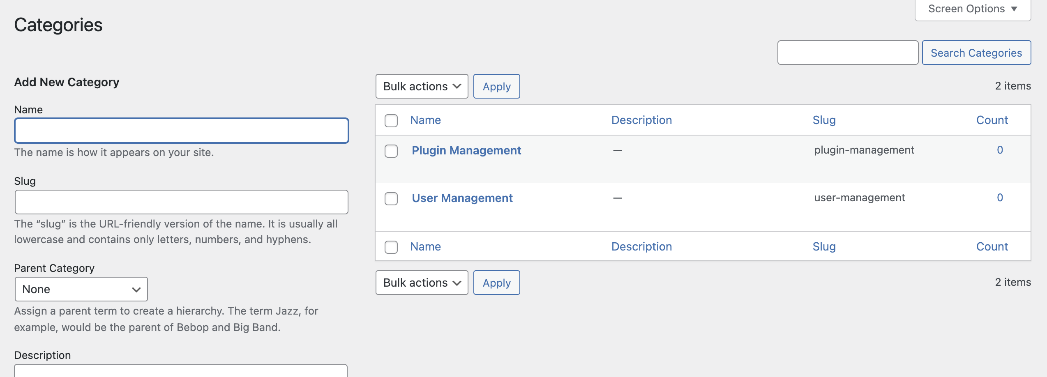Check the User Management row checkbox
The image size is (1047, 377).
pyautogui.click(x=391, y=199)
